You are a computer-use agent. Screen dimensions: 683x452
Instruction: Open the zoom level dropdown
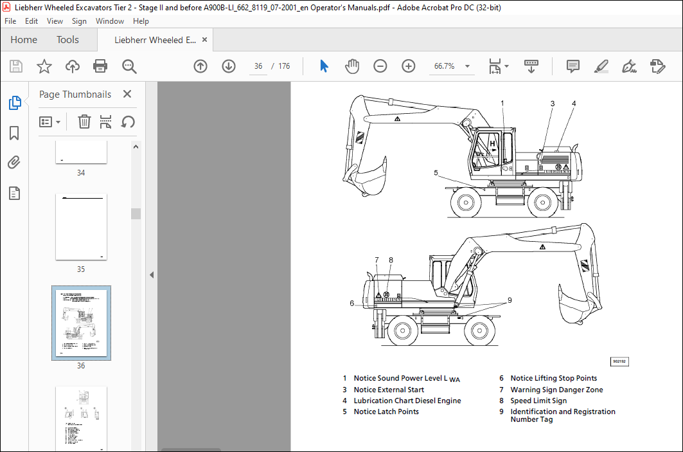(x=467, y=66)
